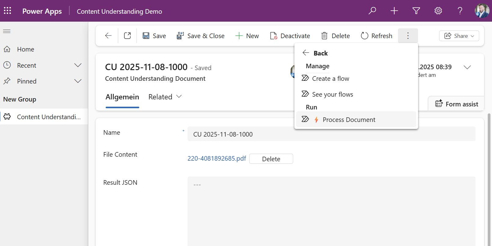The height and width of the screenshot is (246, 492).
Task: Click the Power Apps brand link
Action: tap(42, 11)
